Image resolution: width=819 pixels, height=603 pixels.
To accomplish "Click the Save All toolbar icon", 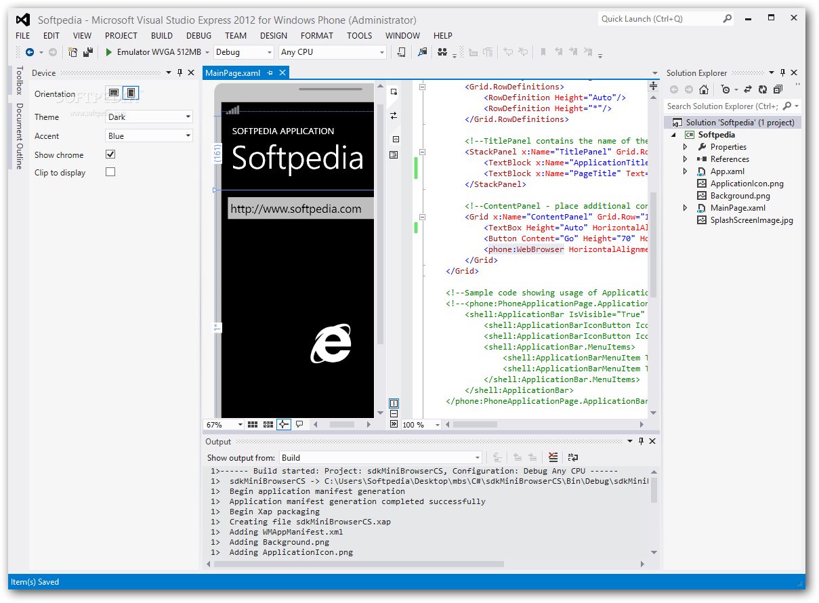I will click(88, 52).
